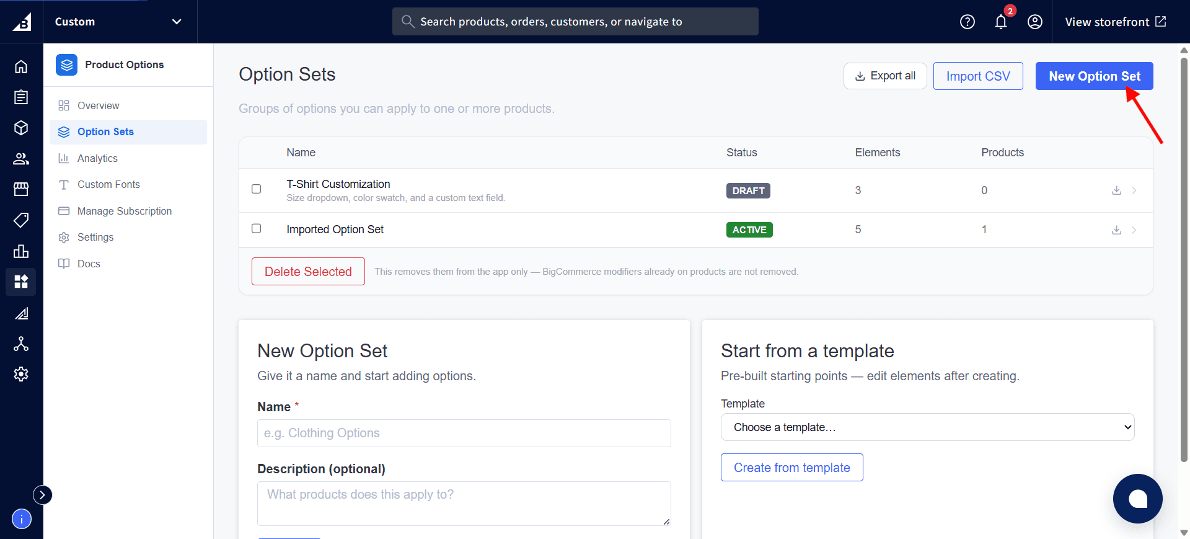
Task: Select the Imported Option Set checkbox
Action: pyautogui.click(x=257, y=229)
